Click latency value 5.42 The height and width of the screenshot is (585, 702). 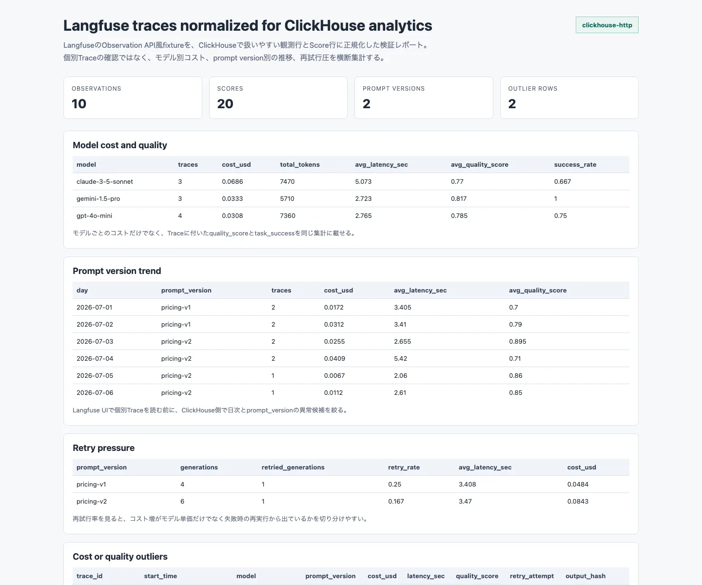401,359
